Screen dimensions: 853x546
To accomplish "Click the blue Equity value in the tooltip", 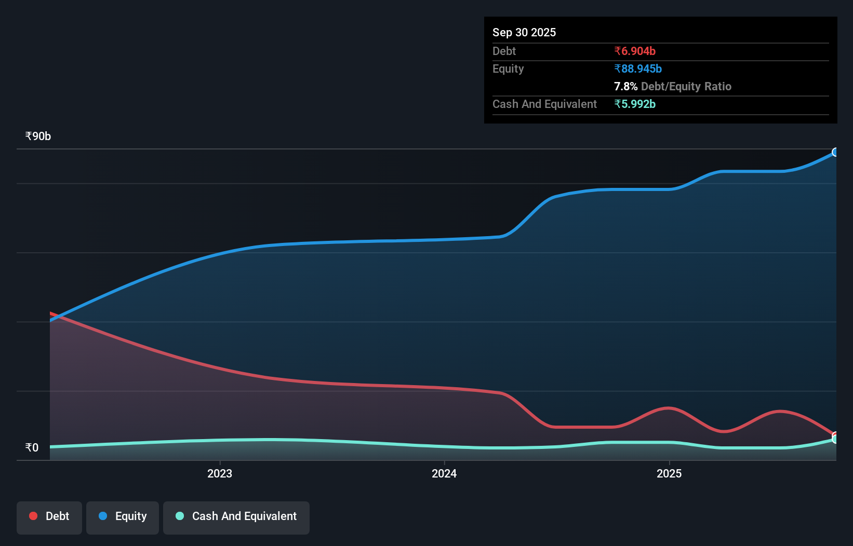I will [638, 69].
